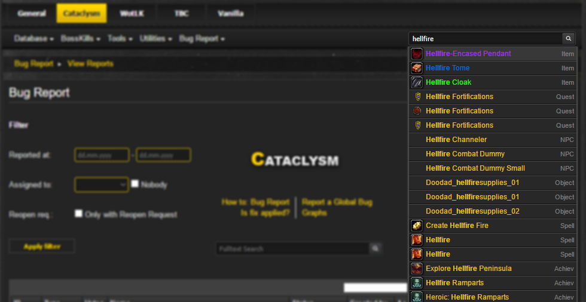Expand the Tools menu
The image size is (586, 302).
pos(120,39)
